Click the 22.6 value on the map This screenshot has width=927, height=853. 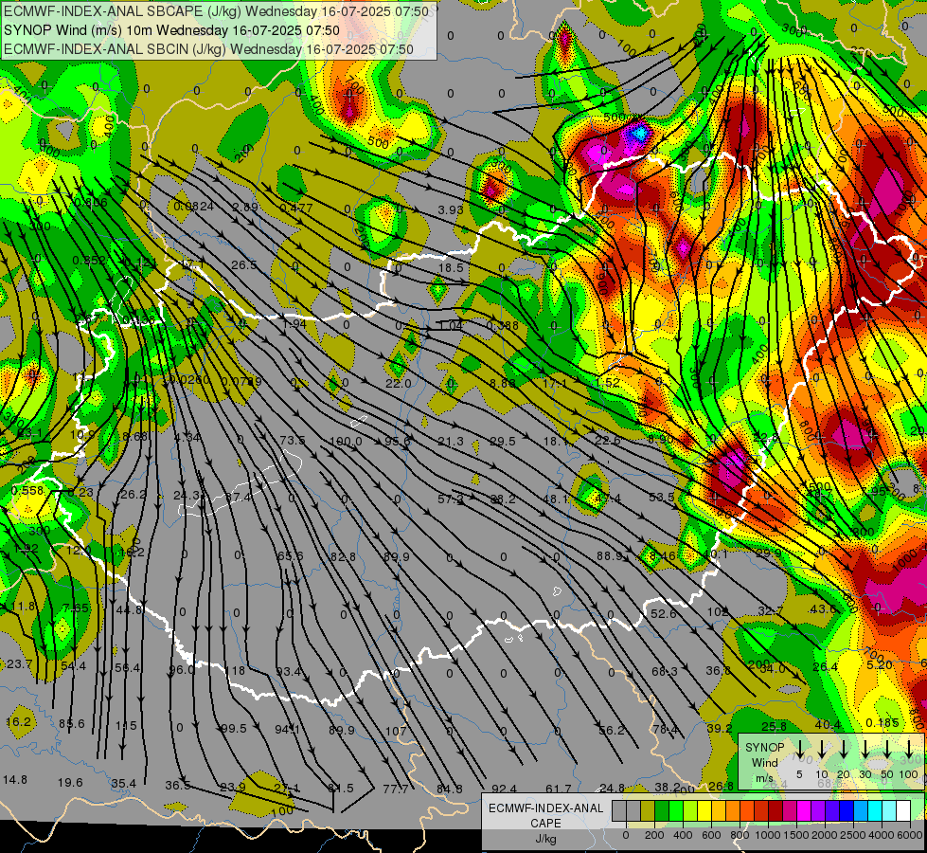608,441
